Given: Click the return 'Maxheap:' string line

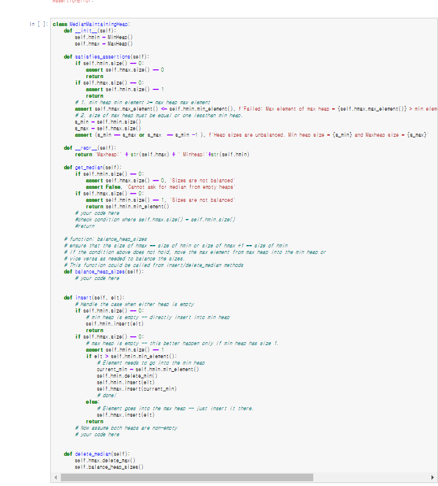Looking at the screenshot, I should coord(162,155).
